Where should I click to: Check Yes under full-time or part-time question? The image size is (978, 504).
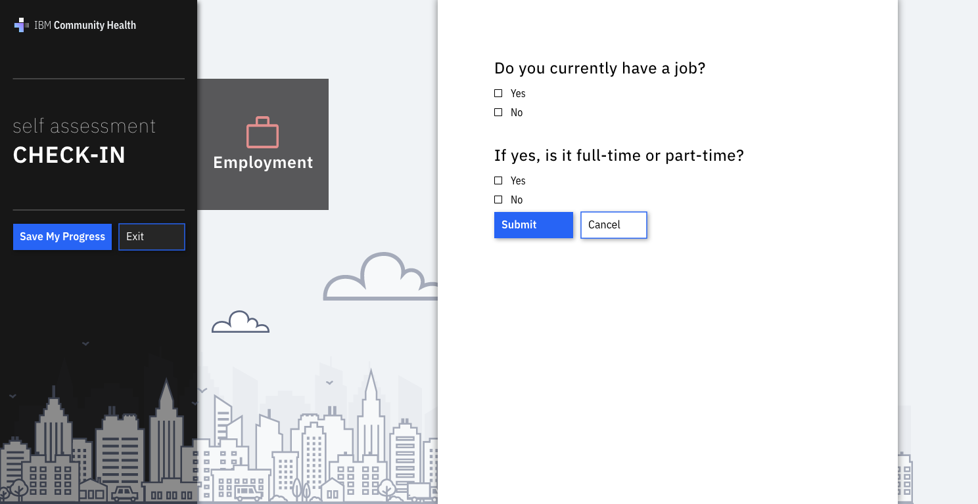(x=498, y=180)
